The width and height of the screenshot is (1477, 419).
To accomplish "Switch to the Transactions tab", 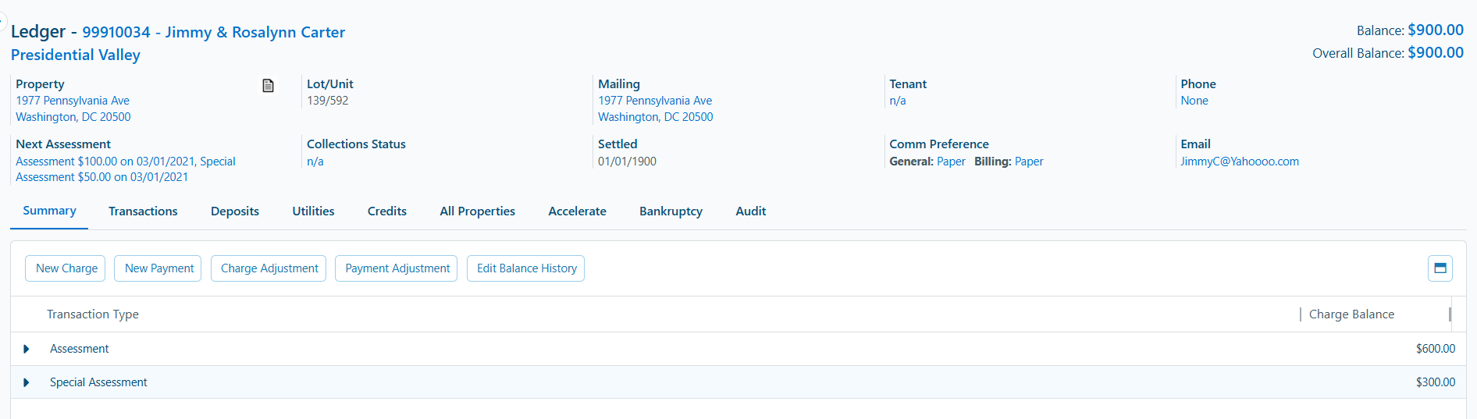I will tap(143, 211).
